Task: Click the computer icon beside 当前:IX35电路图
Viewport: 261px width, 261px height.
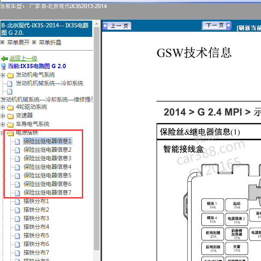Action: [3, 66]
